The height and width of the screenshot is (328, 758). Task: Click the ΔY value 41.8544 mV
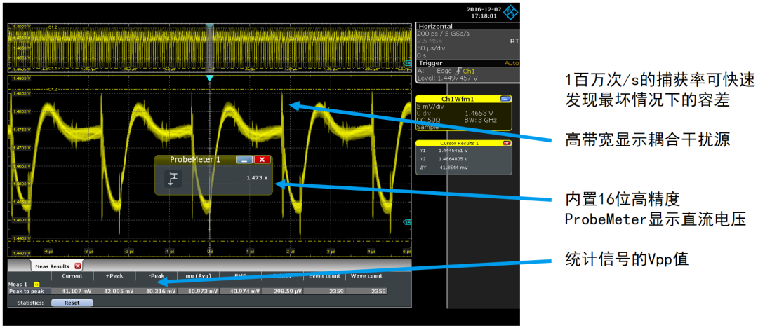point(453,168)
